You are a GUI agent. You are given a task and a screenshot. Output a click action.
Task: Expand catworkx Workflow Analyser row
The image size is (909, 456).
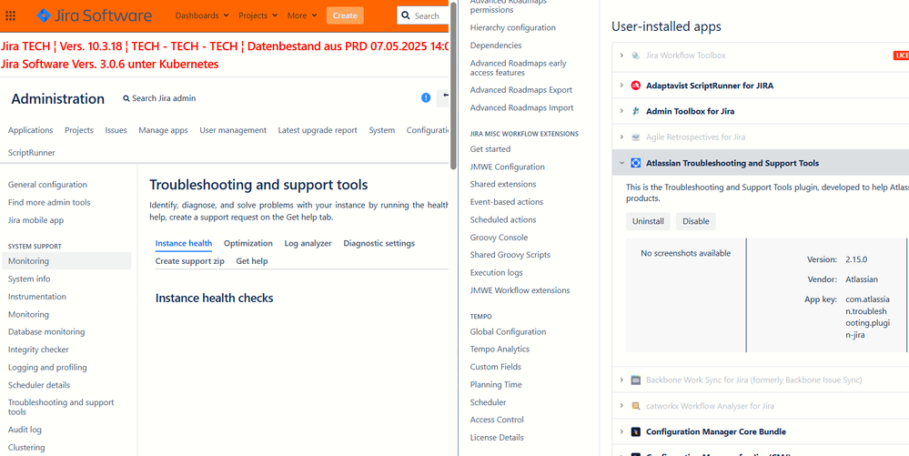[x=621, y=406]
